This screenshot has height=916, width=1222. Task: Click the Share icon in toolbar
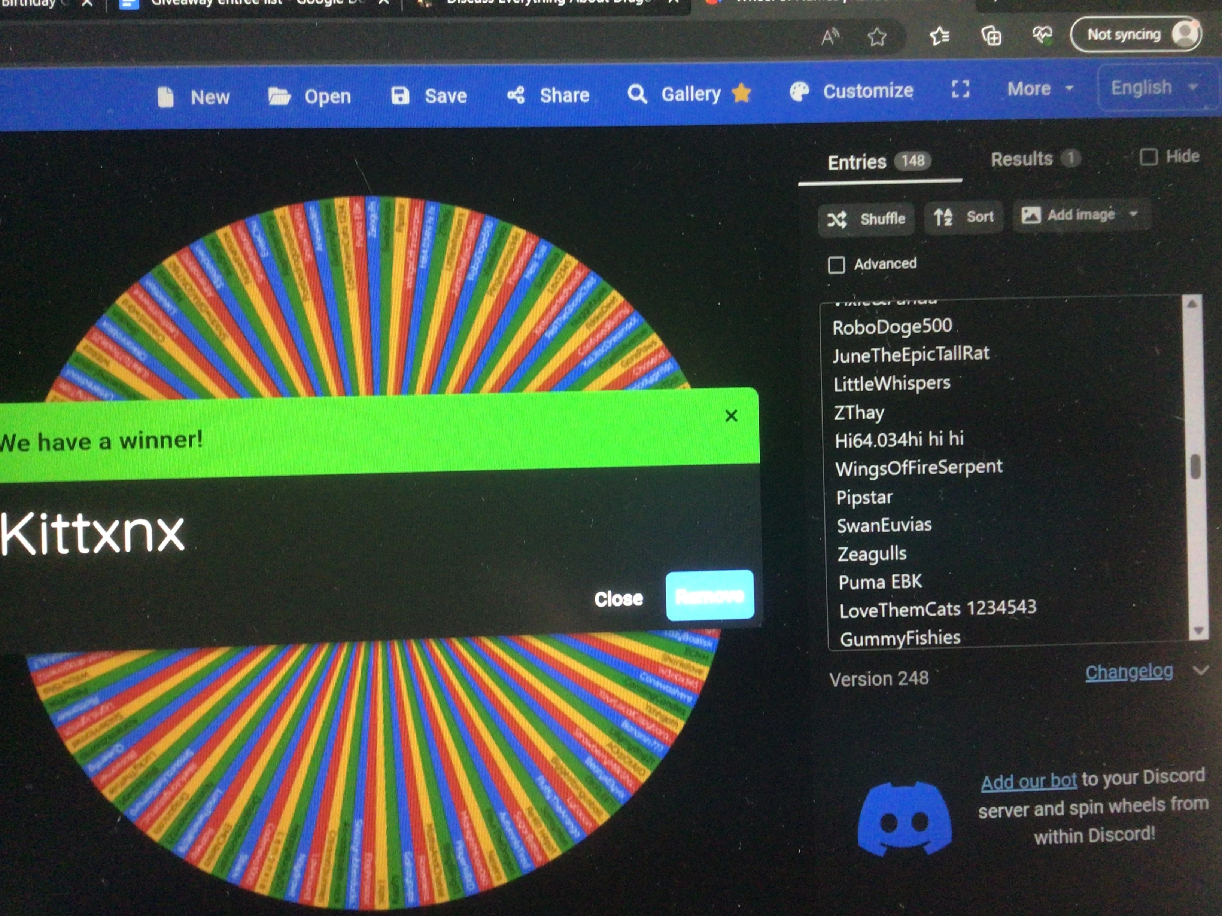click(x=516, y=95)
